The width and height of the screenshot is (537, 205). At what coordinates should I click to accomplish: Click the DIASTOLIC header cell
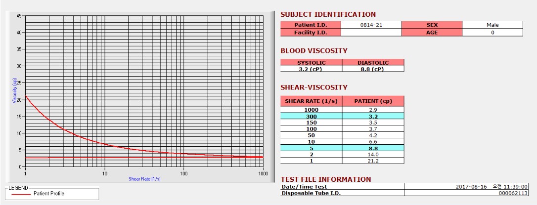coord(373,63)
